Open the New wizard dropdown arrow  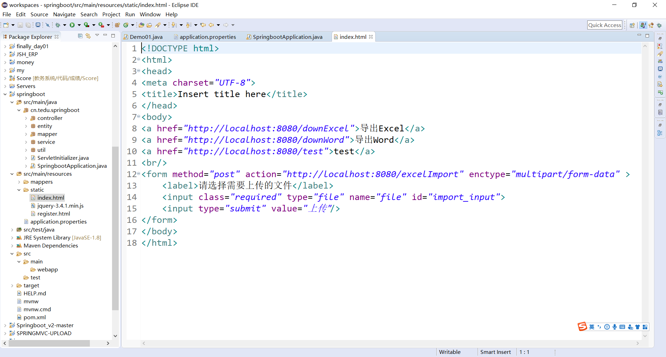tap(13, 25)
